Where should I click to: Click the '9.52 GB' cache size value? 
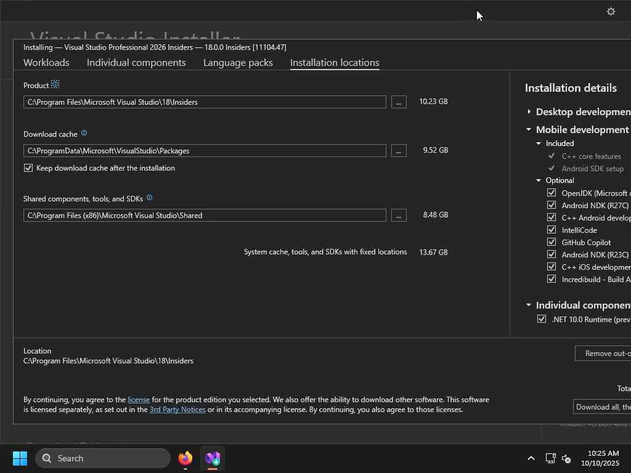[x=436, y=150]
